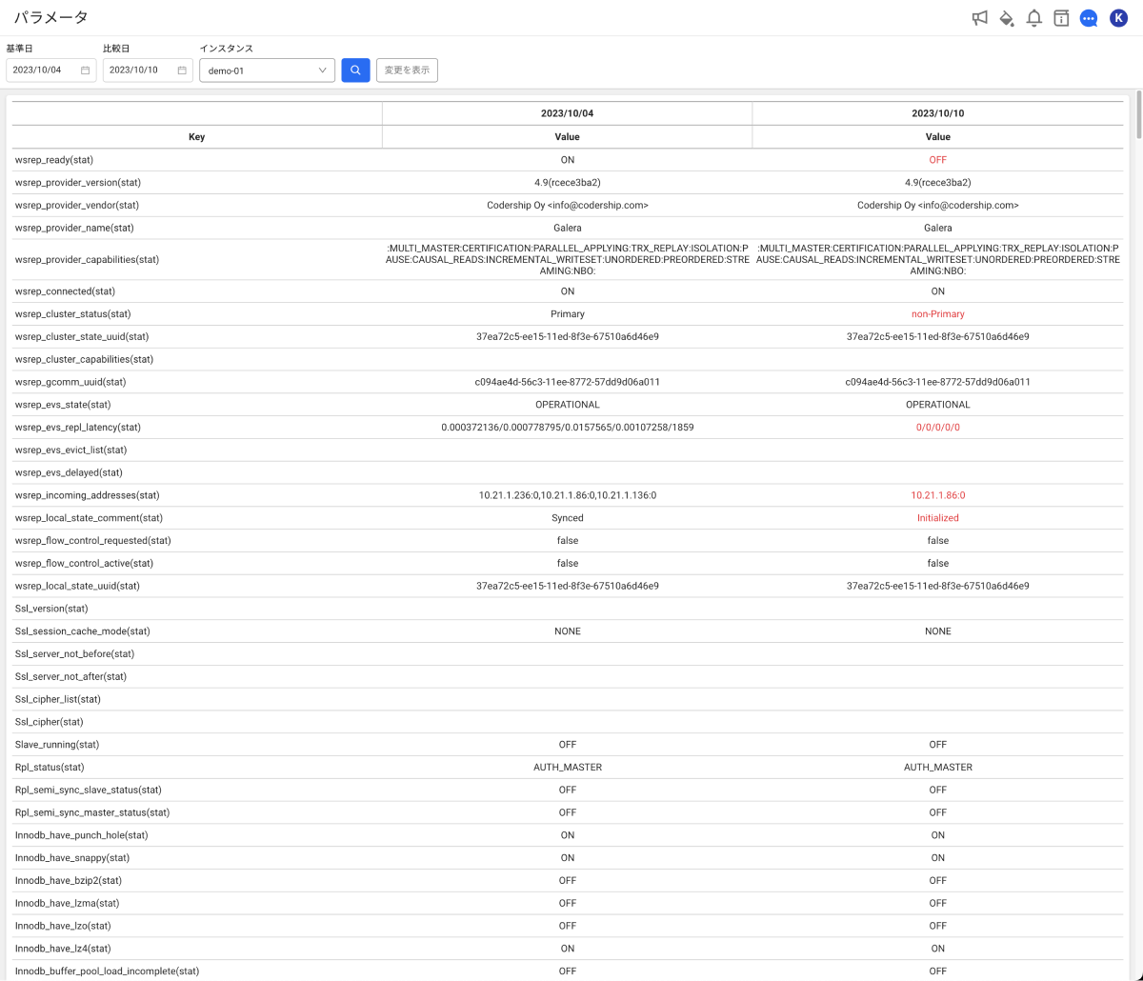The image size is (1143, 981).
Task: Select Ssl_server_not_before(stat) key
Action: point(75,654)
